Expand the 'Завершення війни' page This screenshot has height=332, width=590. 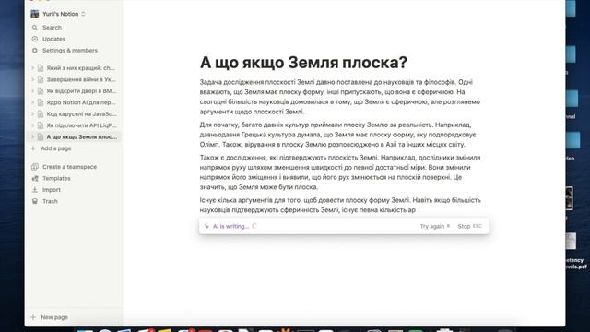33,79
